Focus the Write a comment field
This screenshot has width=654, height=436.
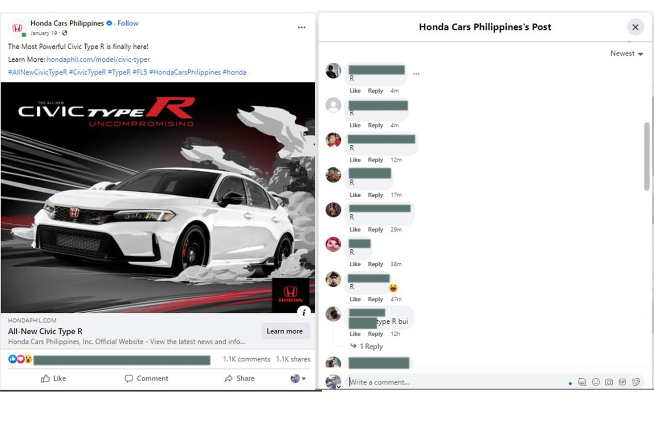point(455,382)
